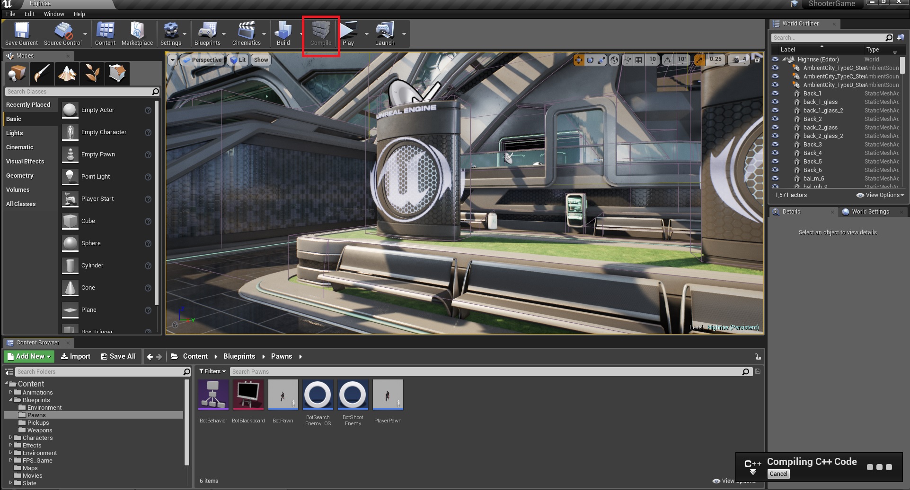
Task: Switch to the World Settings tab
Action: point(870,212)
